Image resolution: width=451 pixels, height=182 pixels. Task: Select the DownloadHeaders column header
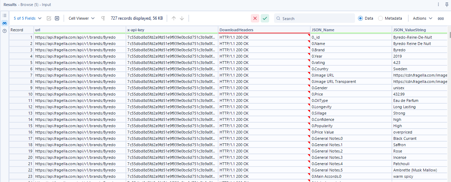[x=264, y=30]
